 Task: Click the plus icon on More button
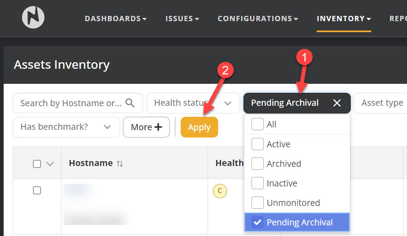[158, 127]
